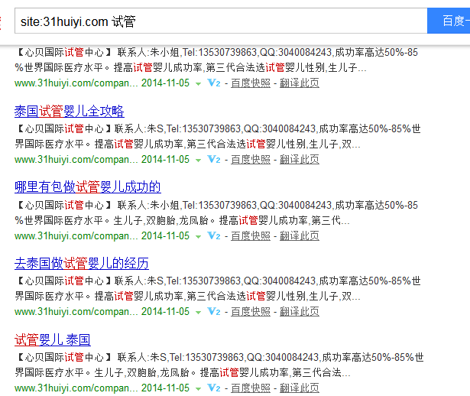Click green 31huiyi.com URL under 泰国试管婴儿全攻略
Image resolution: width=470 pixels, height=396 pixels.
coord(76,159)
